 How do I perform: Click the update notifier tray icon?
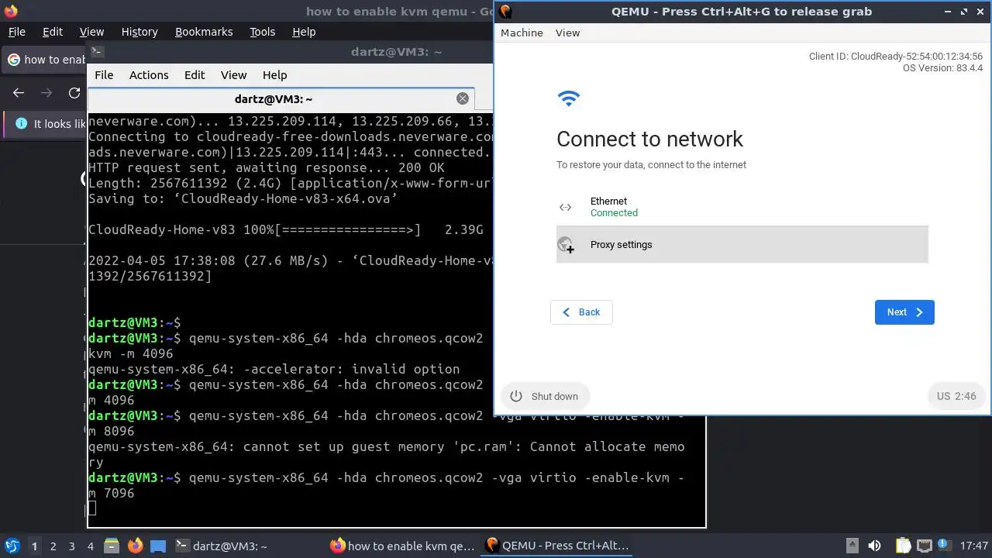click(x=945, y=546)
